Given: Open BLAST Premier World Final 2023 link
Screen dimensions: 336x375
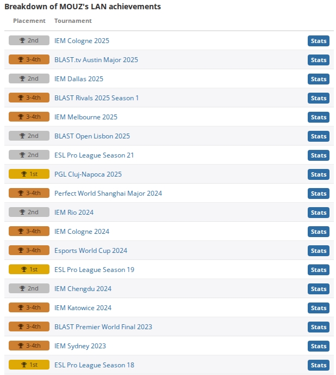Looking at the screenshot, I should click(x=103, y=327).
